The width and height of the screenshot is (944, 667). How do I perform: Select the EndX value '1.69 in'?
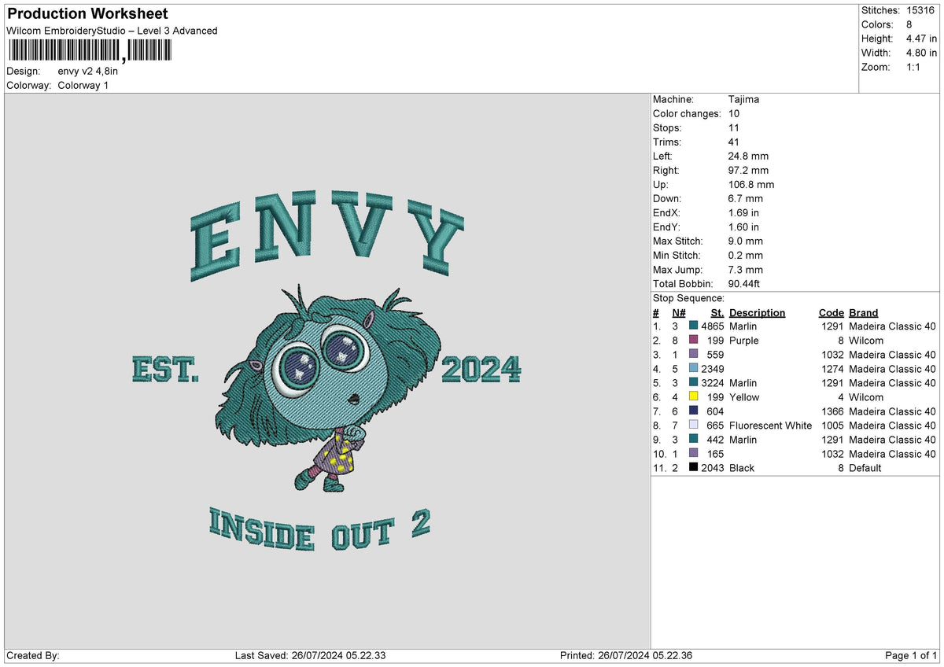(x=744, y=213)
